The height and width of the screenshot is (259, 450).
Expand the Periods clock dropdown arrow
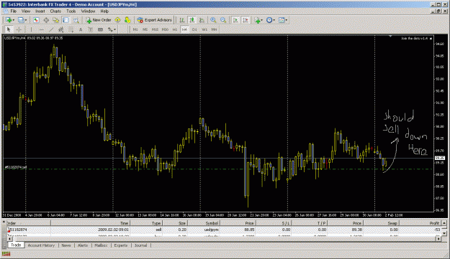[274, 20]
